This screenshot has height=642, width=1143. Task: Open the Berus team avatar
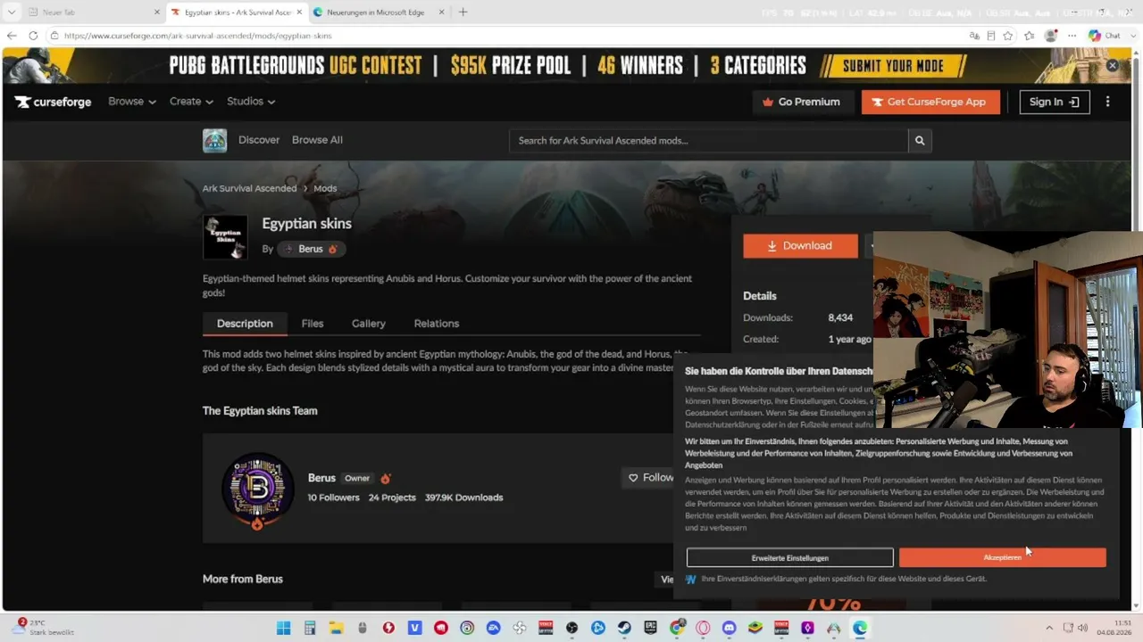257,489
